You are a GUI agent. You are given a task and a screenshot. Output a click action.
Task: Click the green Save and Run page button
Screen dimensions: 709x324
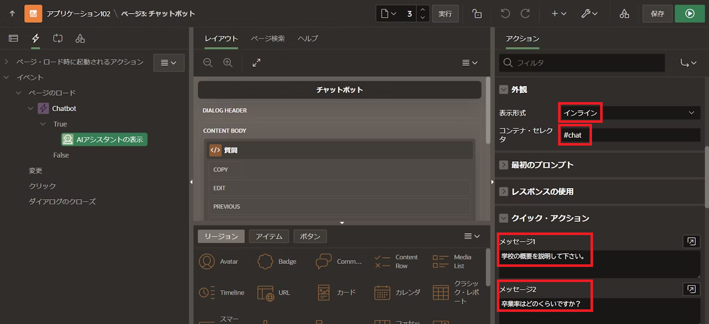pyautogui.click(x=690, y=14)
